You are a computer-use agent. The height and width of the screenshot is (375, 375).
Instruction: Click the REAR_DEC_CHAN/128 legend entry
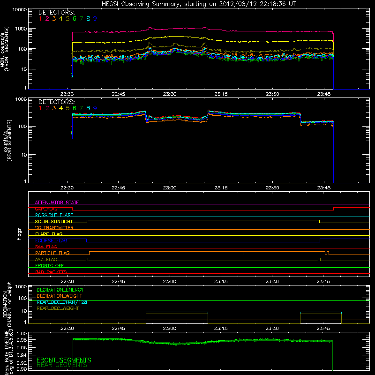(x=62, y=302)
